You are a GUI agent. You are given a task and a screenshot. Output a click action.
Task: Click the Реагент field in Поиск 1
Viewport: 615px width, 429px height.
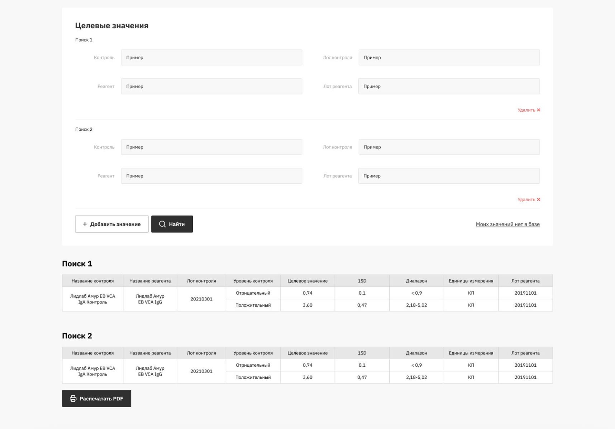pos(211,86)
